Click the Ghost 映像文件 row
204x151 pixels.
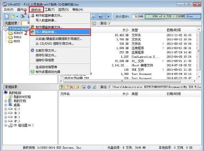coord(142,65)
